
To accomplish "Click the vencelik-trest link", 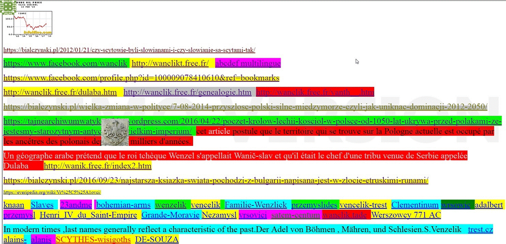I will click(x=363, y=205).
